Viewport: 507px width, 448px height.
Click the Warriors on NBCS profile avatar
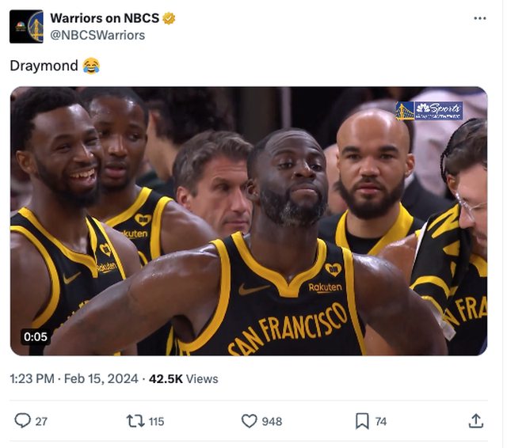26,26
